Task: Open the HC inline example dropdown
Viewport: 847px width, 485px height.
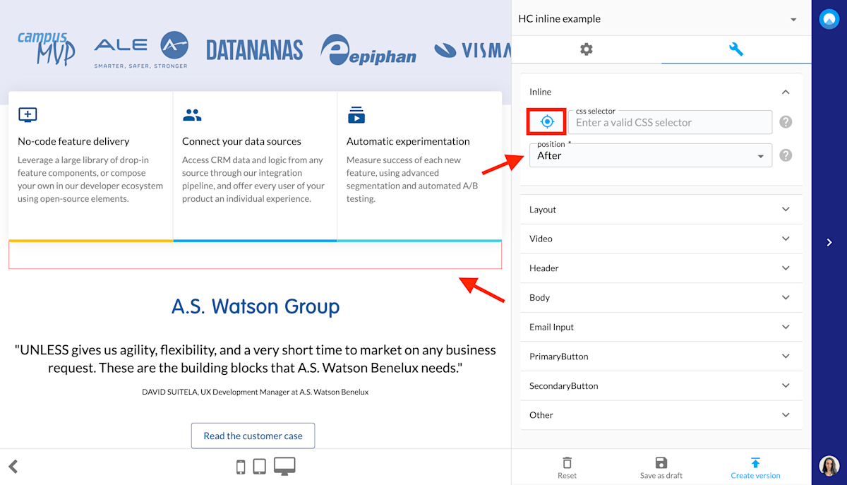Action: 657,19
